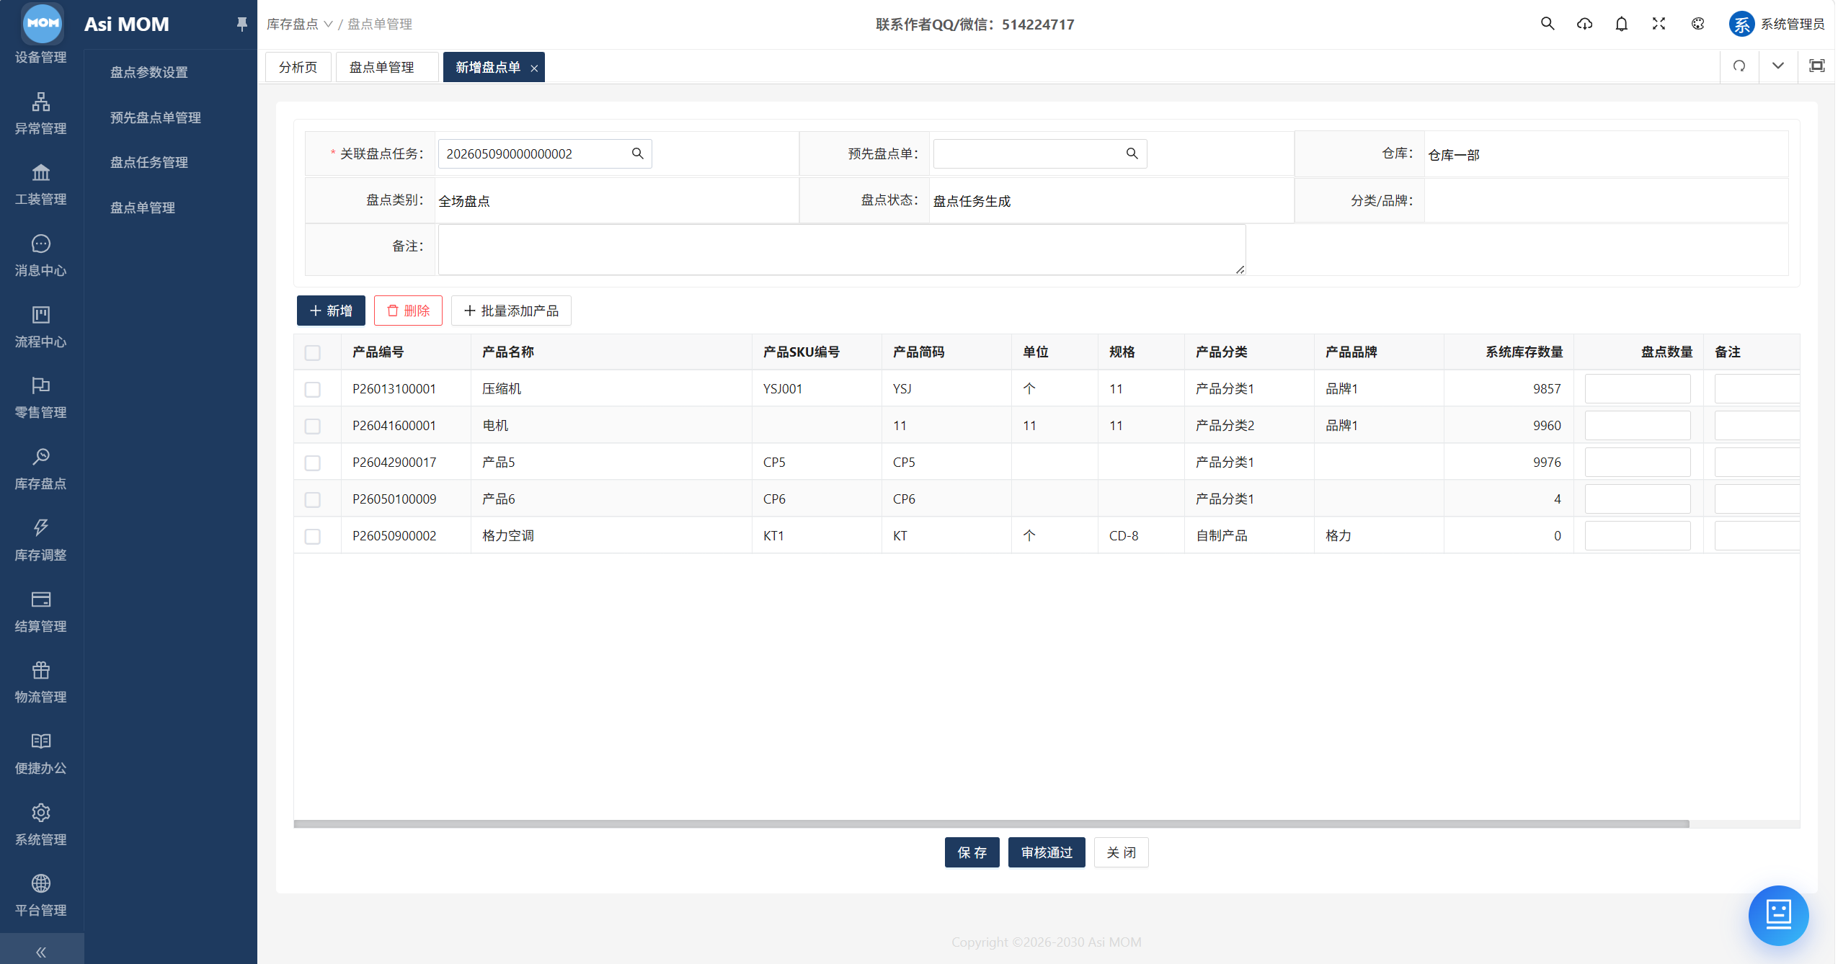
Task: Click the MOM logo icon
Action: pyautogui.click(x=43, y=23)
